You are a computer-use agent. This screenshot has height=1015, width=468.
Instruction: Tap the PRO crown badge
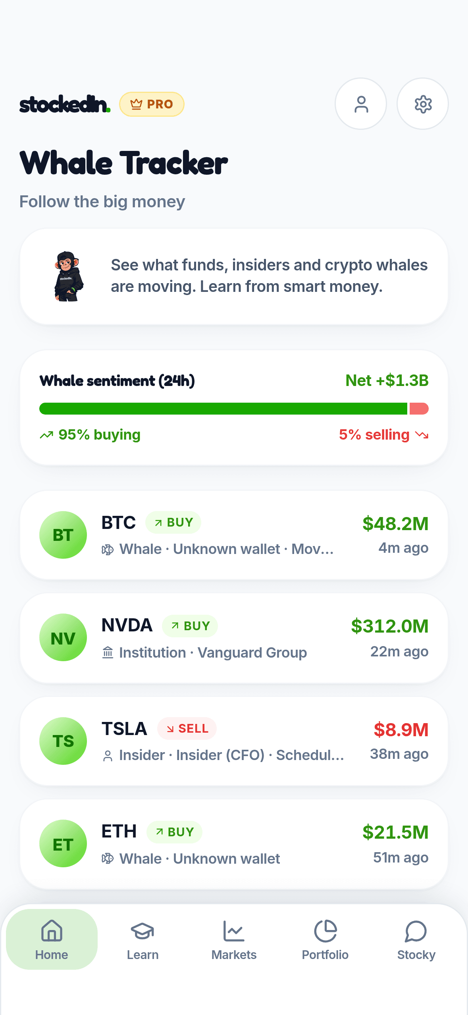coord(152,104)
